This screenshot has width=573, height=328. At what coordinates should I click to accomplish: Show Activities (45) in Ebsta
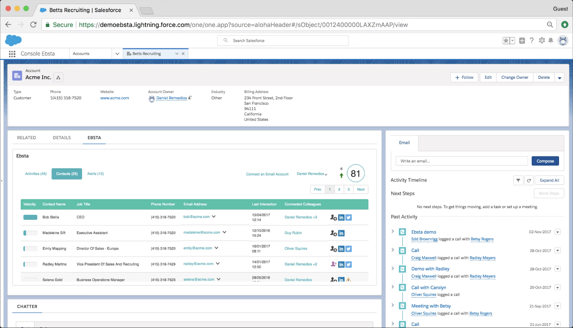tap(36, 174)
